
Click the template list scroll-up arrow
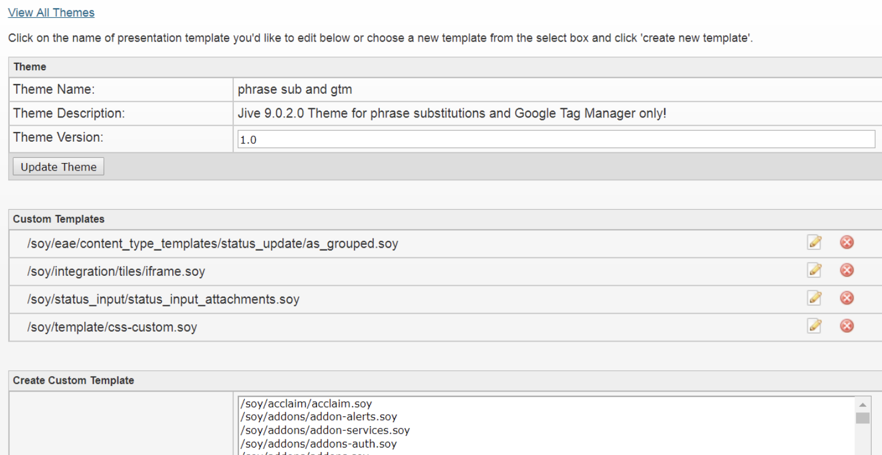[x=862, y=405]
